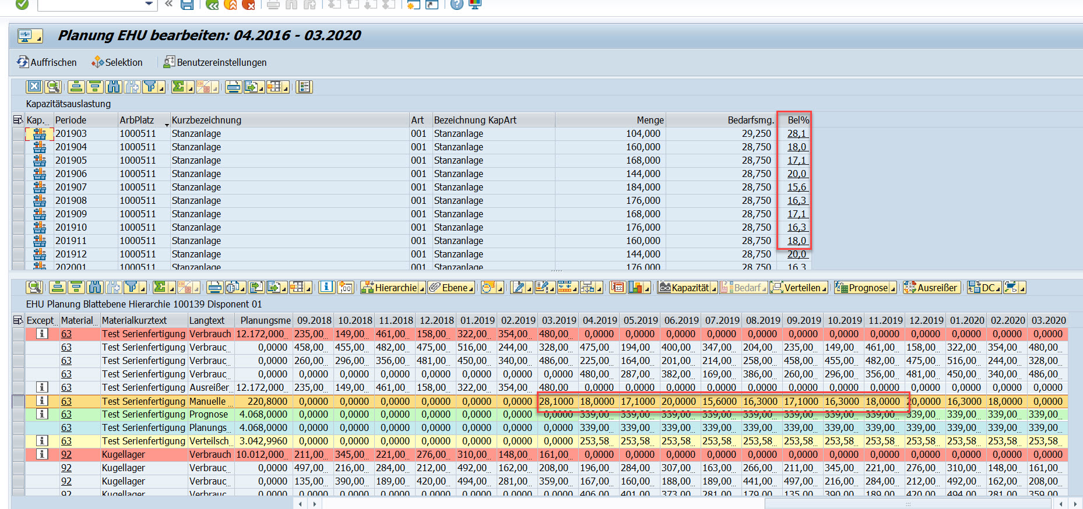Click the blue Information icon in planning toolbar
The height and width of the screenshot is (509, 1083).
(326, 287)
